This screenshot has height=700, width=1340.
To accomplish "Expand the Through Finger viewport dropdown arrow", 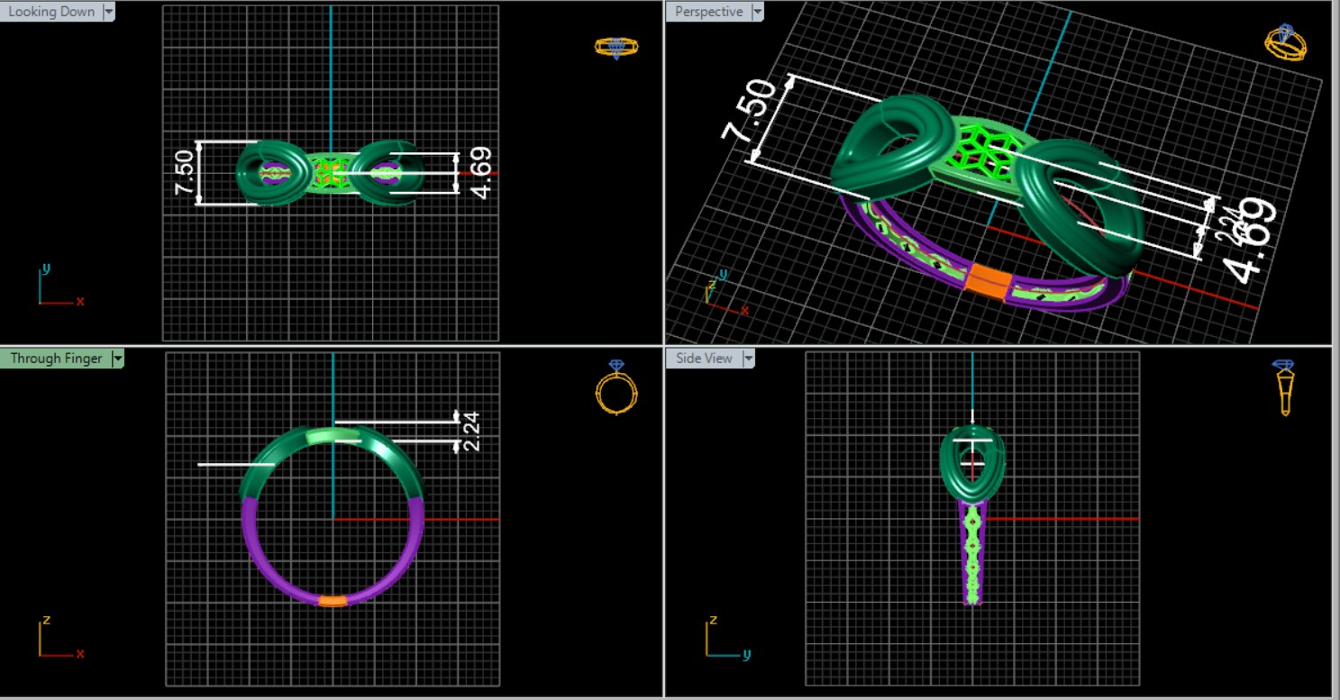I will click(x=116, y=359).
